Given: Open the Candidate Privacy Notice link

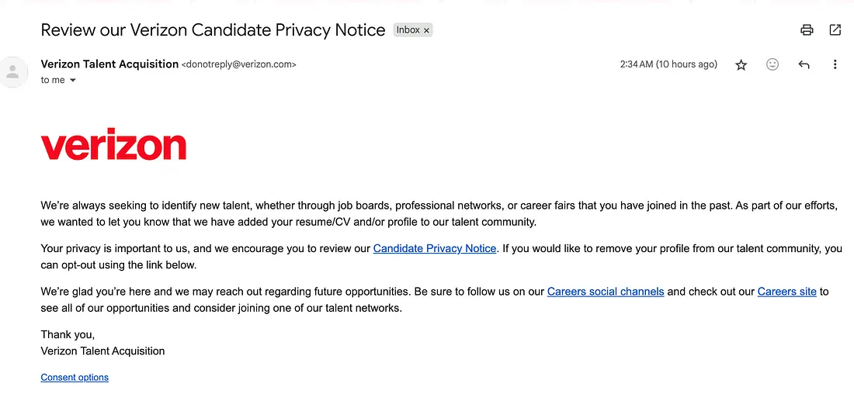Looking at the screenshot, I should click(435, 249).
